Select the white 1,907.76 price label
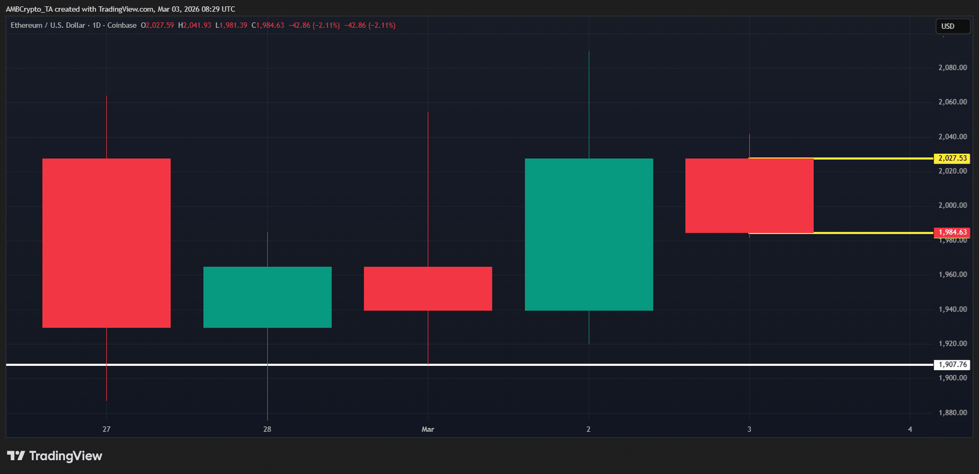The image size is (979, 474). point(952,365)
